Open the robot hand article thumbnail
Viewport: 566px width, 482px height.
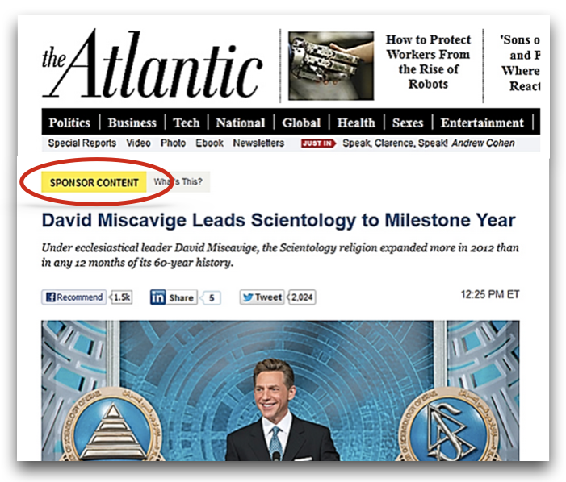click(x=331, y=65)
